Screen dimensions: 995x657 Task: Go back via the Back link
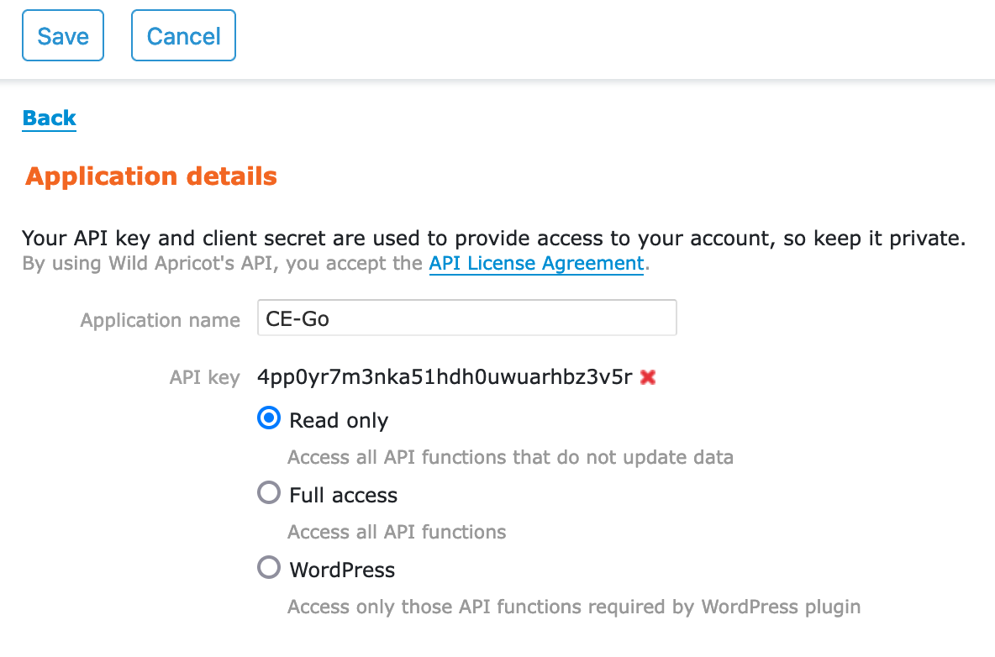pyautogui.click(x=49, y=118)
